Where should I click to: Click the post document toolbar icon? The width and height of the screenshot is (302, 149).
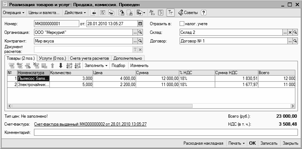(122, 13)
